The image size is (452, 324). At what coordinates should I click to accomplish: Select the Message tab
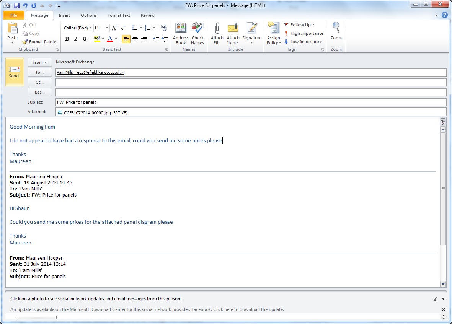click(x=39, y=15)
